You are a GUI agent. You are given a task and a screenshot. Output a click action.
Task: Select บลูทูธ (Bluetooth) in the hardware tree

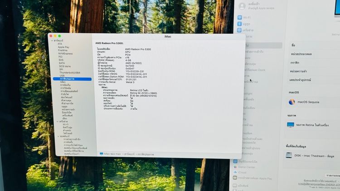click(x=65, y=107)
